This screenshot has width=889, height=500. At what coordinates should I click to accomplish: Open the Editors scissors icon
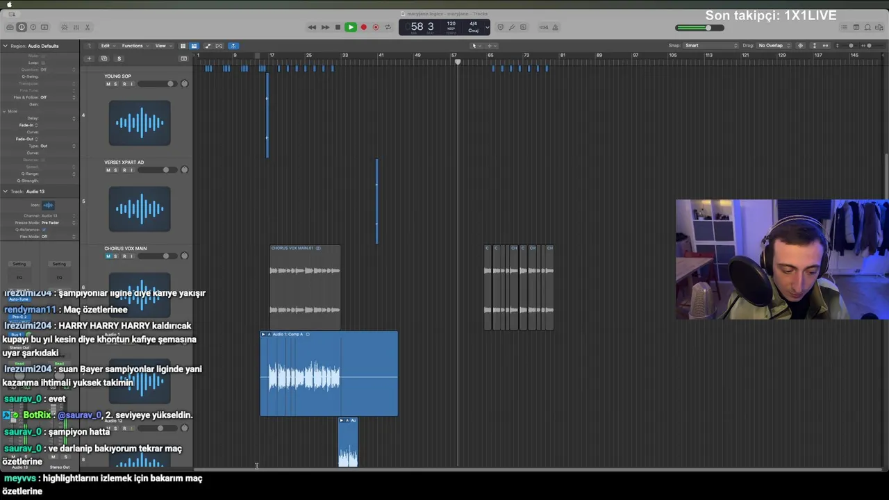(x=87, y=27)
